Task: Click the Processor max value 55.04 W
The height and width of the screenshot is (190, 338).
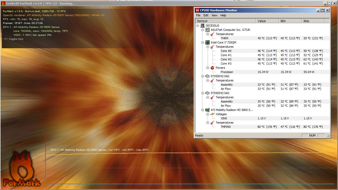Action: pos(309,72)
